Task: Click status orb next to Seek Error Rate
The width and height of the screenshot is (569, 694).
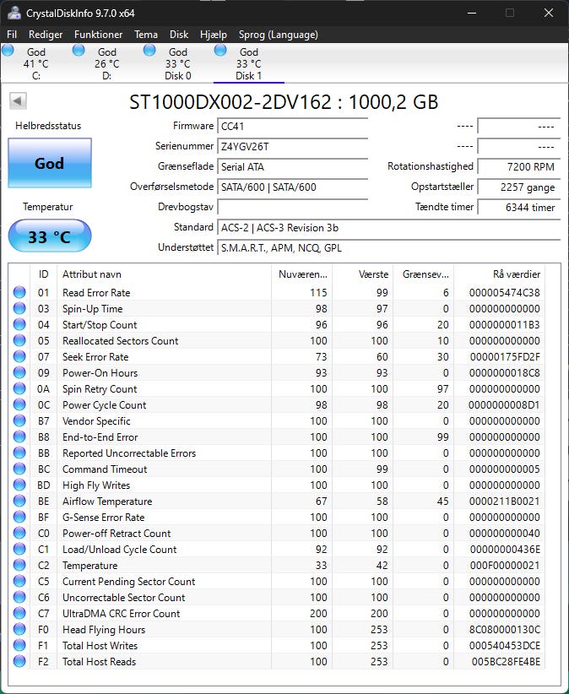Action: [19, 357]
